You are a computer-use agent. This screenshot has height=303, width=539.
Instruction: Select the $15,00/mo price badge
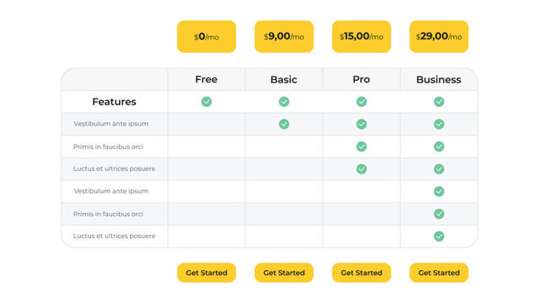361,37
